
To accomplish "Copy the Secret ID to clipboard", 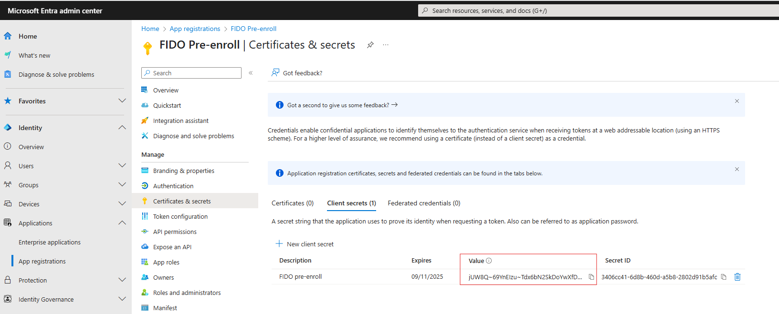I will (x=724, y=277).
